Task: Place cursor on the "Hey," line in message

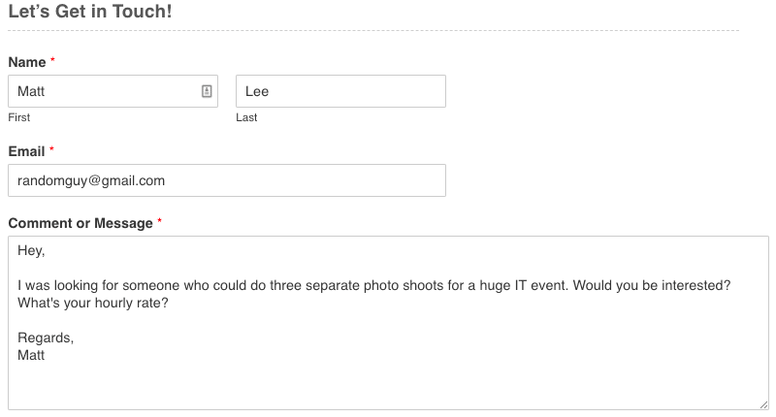Action: tap(31, 251)
